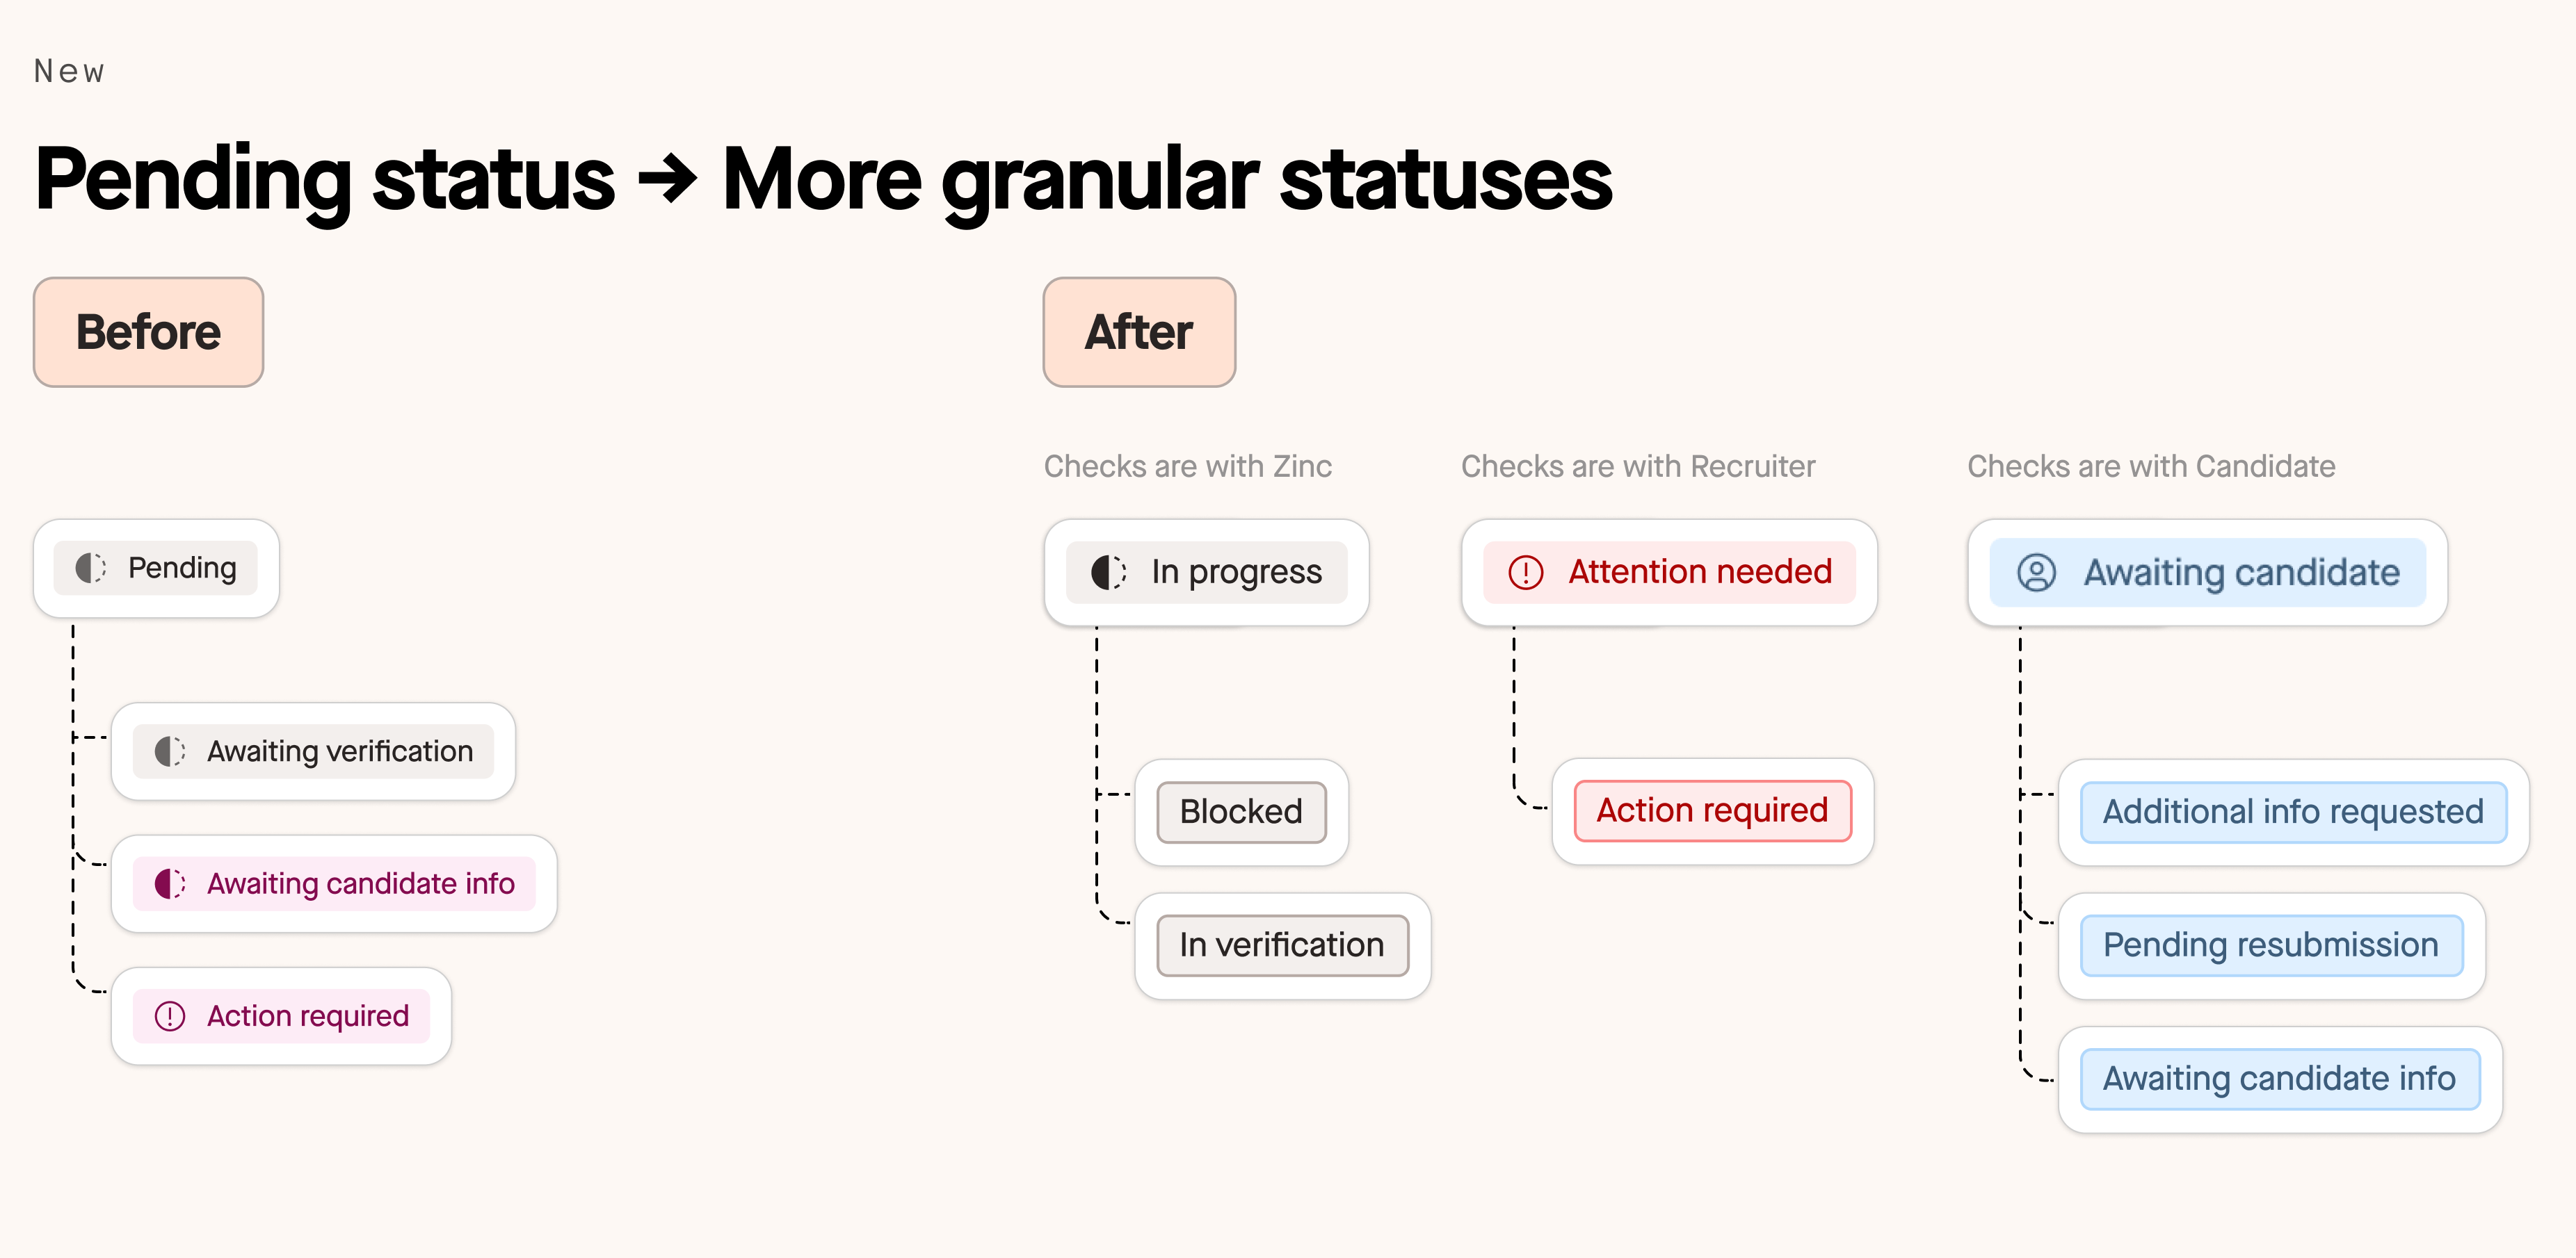Click the half-circle icon next to In progress
The height and width of the screenshot is (1258, 2576).
1109,573
